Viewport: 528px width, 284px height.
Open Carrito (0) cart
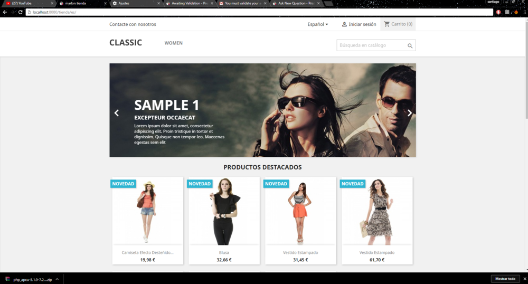[x=398, y=24]
